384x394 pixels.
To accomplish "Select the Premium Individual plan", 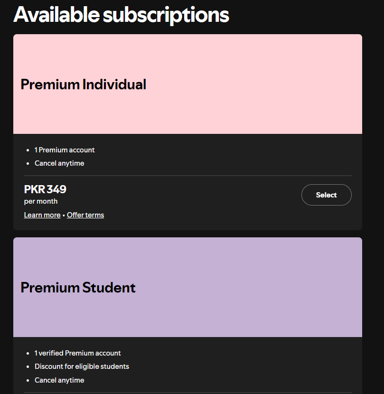I will coord(326,195).
